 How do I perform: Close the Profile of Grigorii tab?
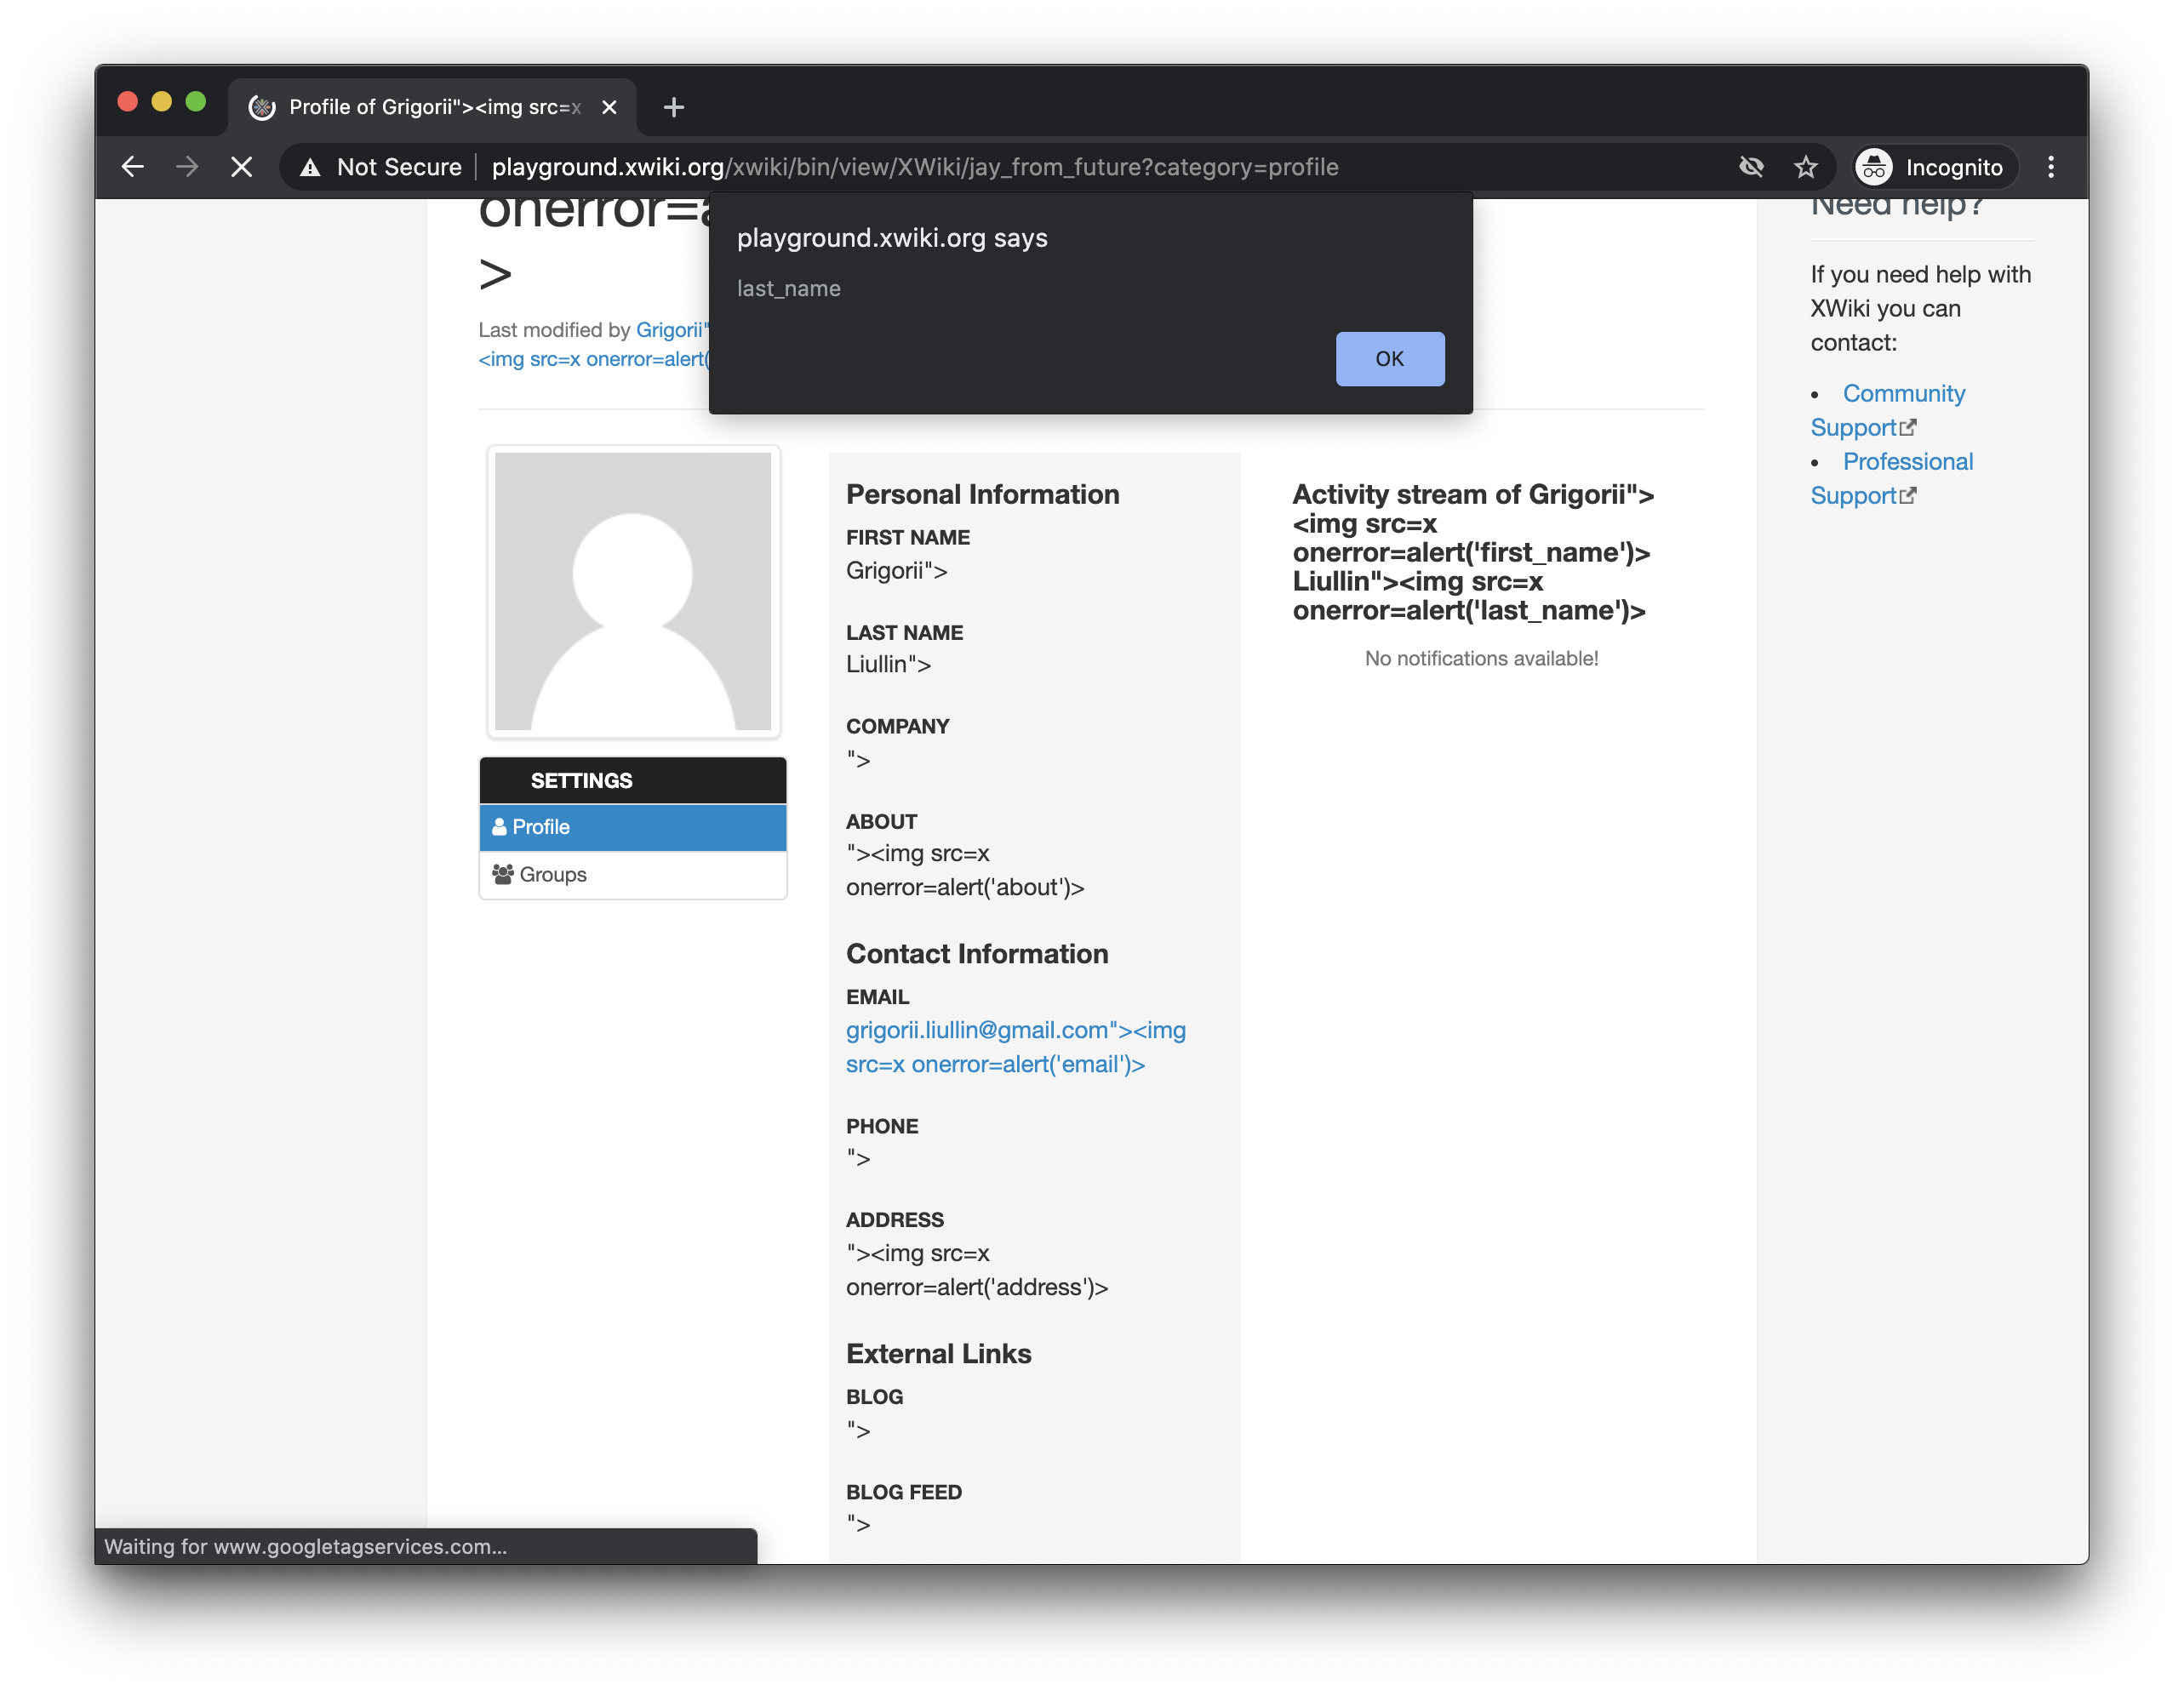click(x=609, y=107)
